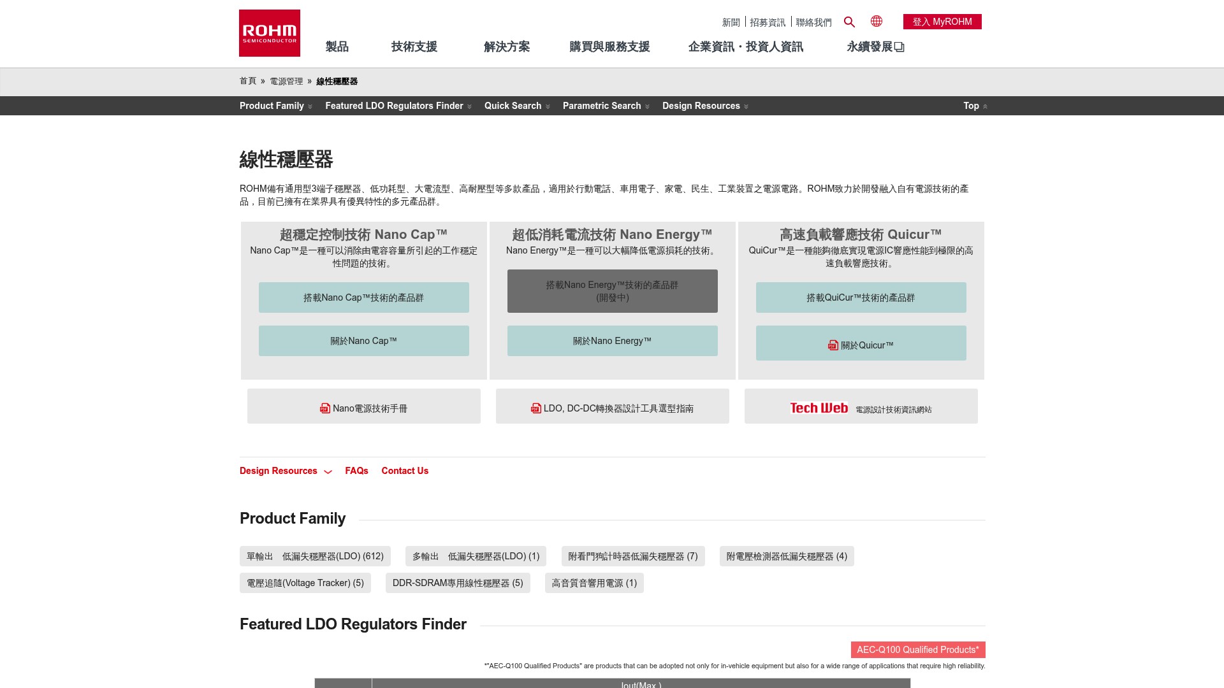The image size is (1224, 688).
Task: Jump to Top using the anchor bar
Action: tap(975, 106)
